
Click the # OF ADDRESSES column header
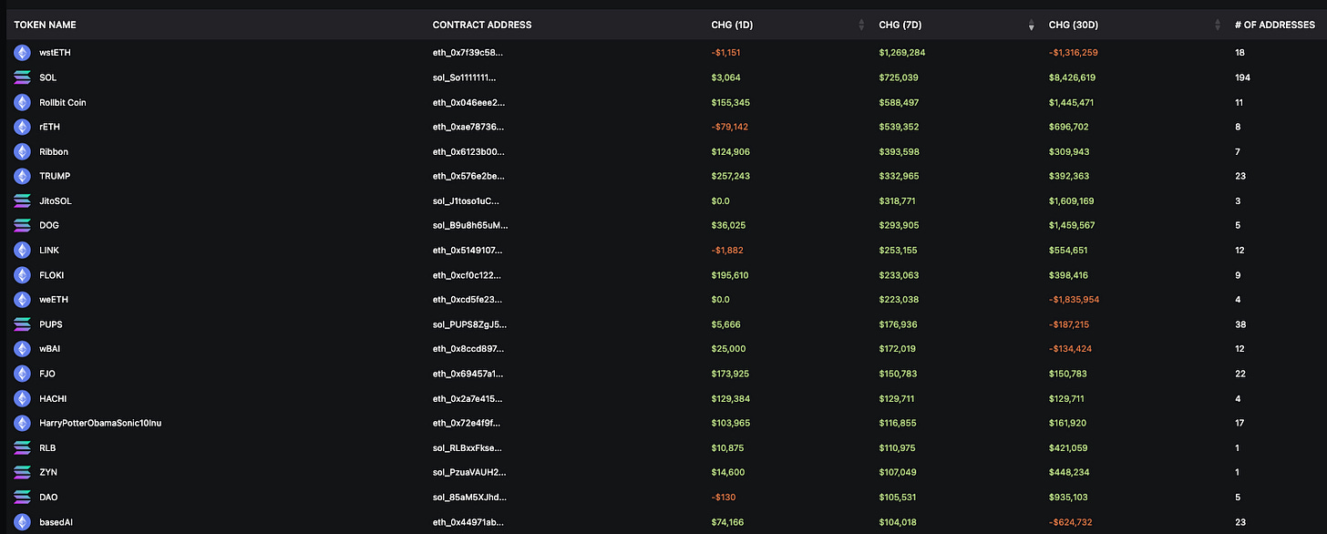[x=1275, y=25]
